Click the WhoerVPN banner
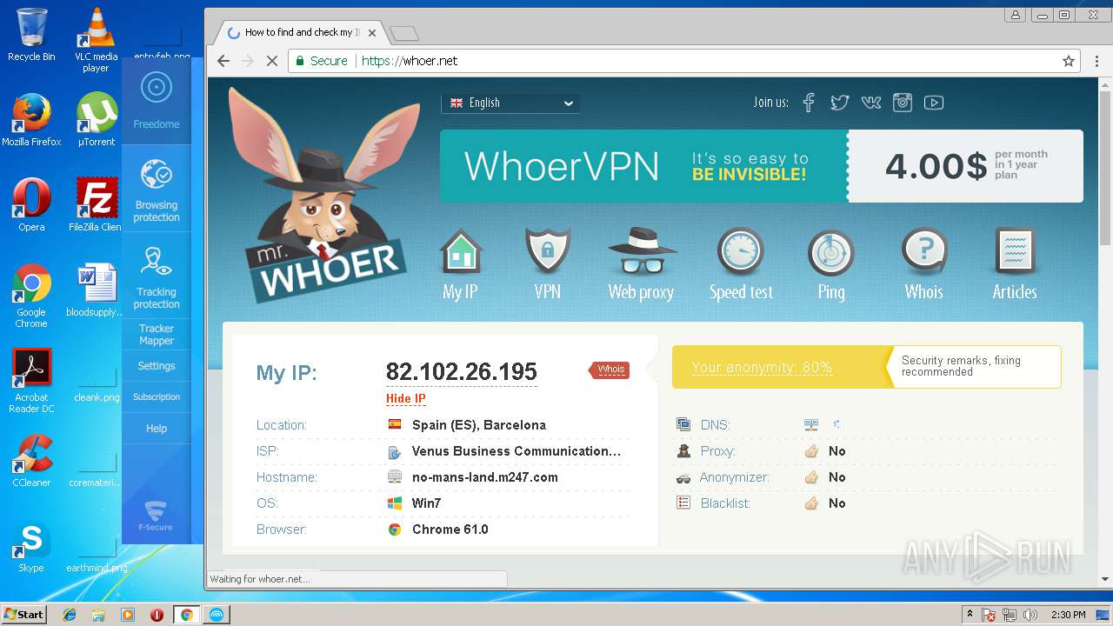Image resolution: width=1113 pixels, height=626 pixels. click(x=643, y=166)
